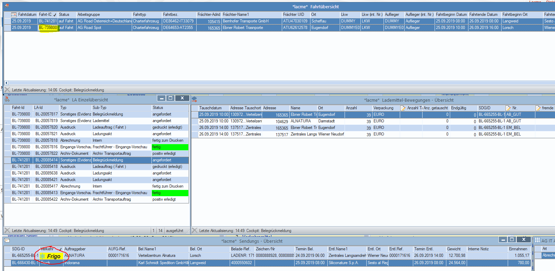Click the Verpackung column header

(x=386, y=108)
